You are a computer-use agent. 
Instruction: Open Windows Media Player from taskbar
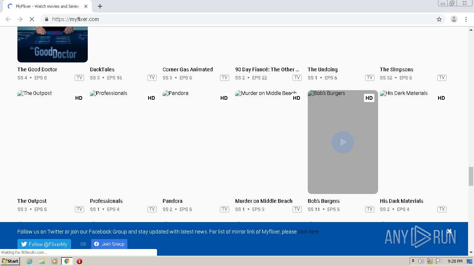coord(54,261)
